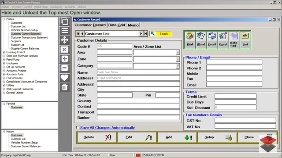Click the minus sidebar icon
This screenshot has width=282, height=158.
pos(65,68)
